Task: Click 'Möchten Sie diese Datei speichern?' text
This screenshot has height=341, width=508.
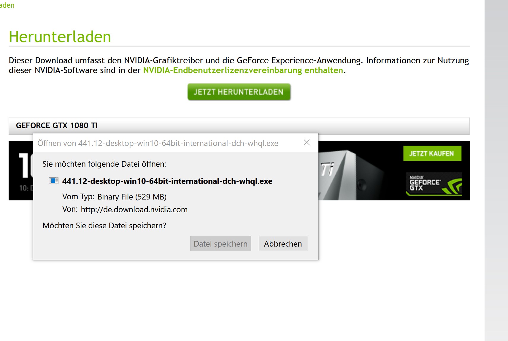Action: (104, 226)
